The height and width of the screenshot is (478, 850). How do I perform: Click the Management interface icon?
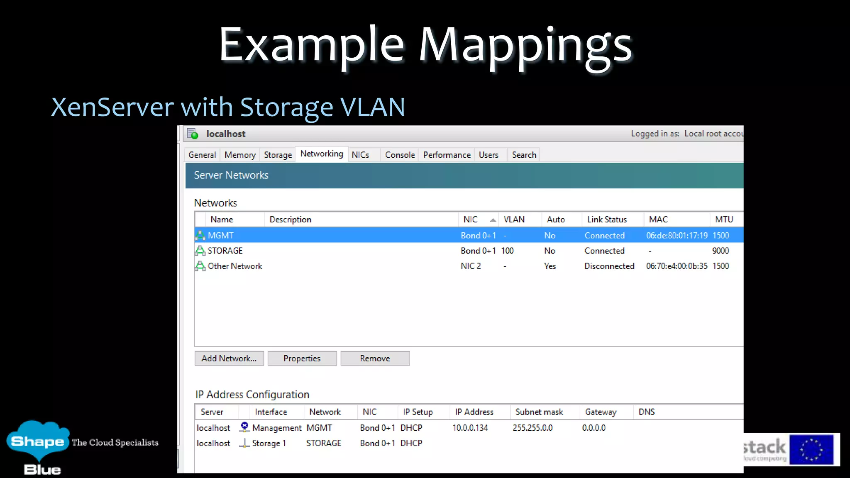[244, 427]
